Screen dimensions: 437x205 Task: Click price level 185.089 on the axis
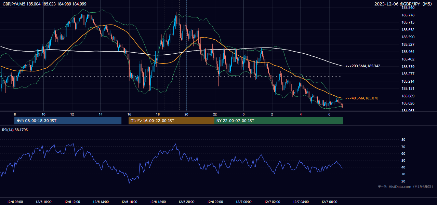coord(408,96)
